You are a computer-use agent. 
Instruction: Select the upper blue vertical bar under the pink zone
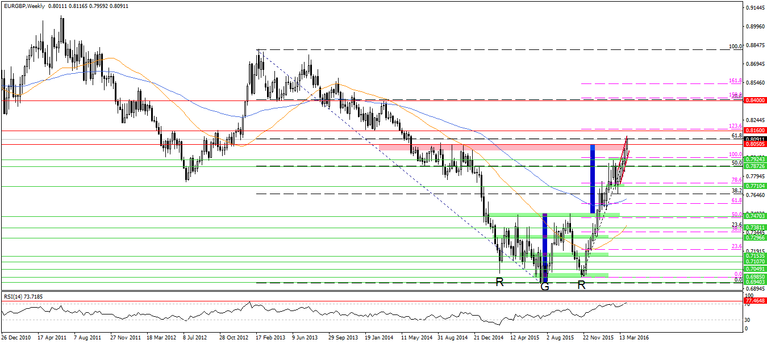point(593,179)
